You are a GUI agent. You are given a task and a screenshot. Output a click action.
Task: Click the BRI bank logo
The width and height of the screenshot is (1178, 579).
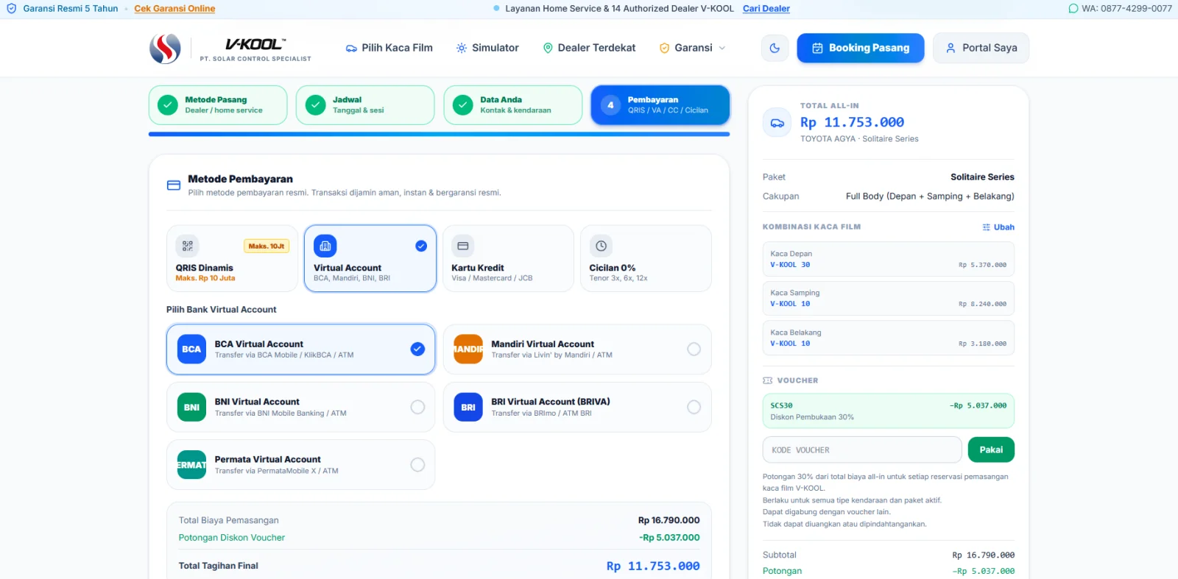468,407
